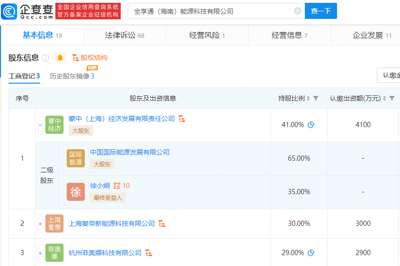Click the 3000 contribution amount
The height and width of the screenshot is (266, 400).
click(x=363, y=223)
